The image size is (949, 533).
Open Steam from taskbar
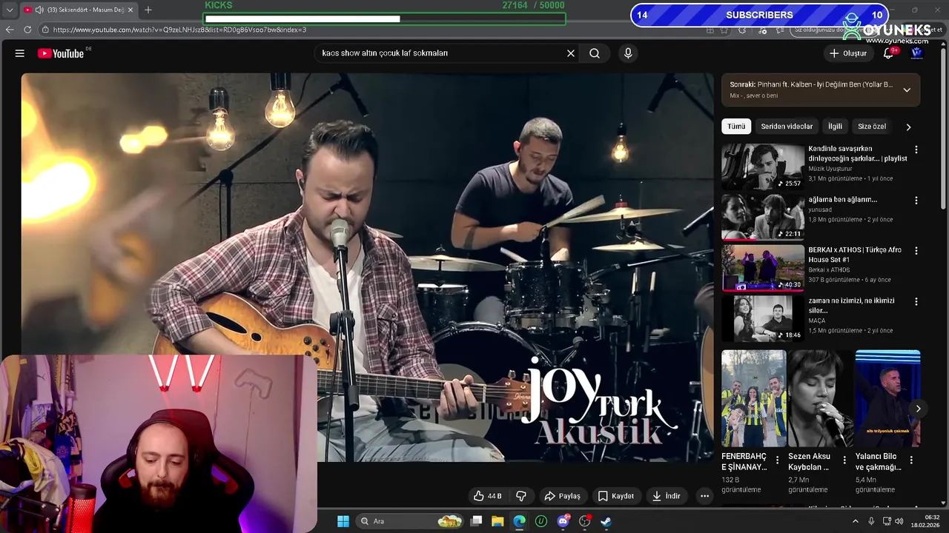[606, 521]
